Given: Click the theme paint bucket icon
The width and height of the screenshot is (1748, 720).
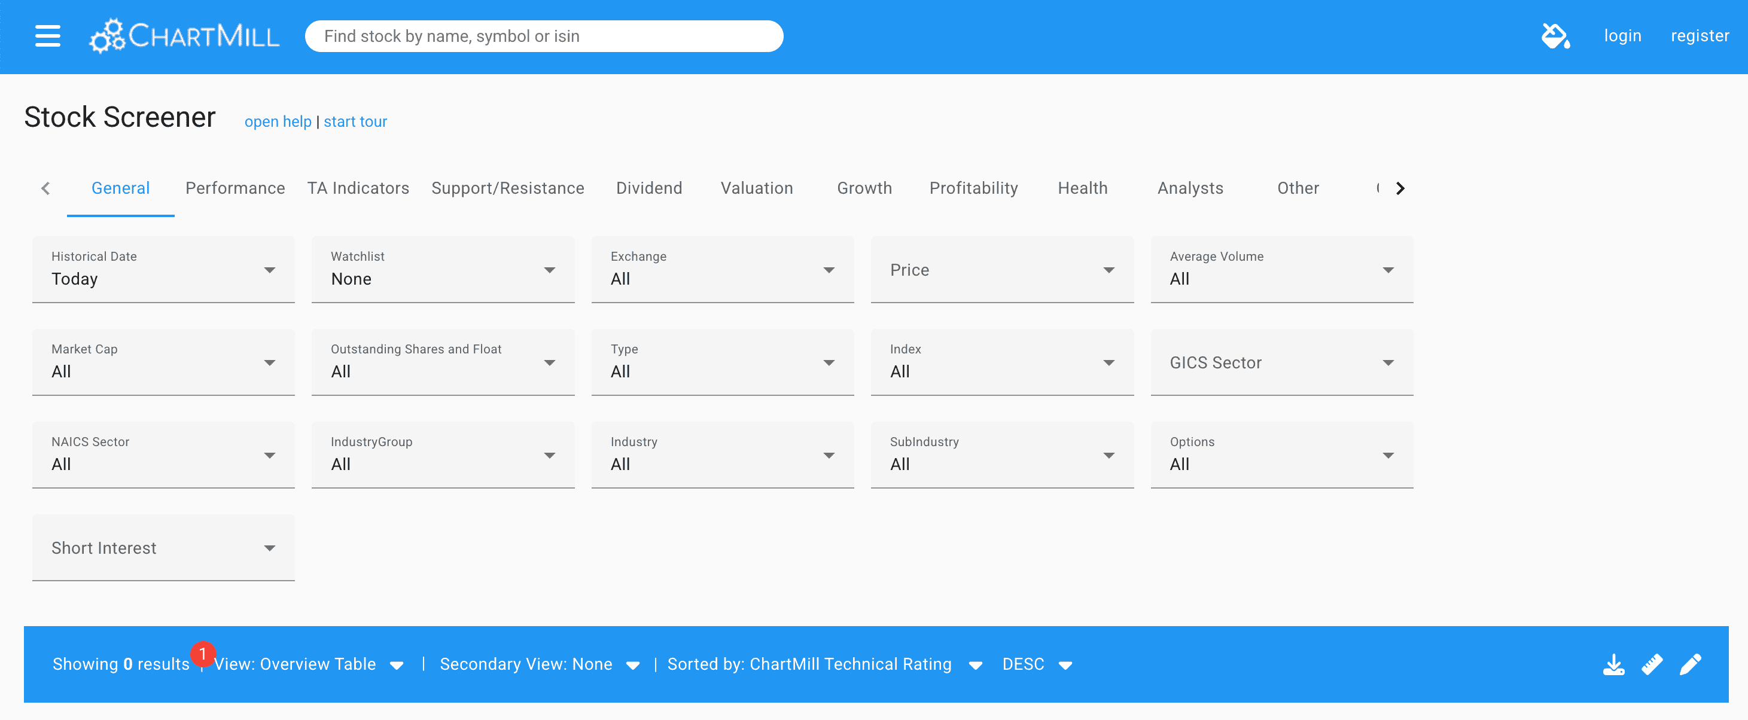Looking at the screenshot, I should pos(1555,36).
